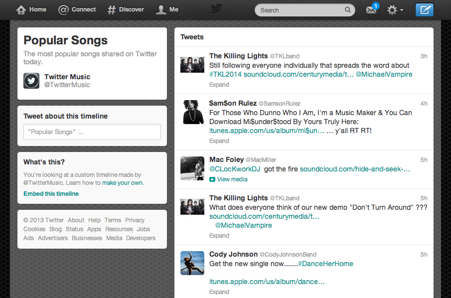
Task: Click the Twitter bird logo in top bar
Action: click(x=216, y=9)
